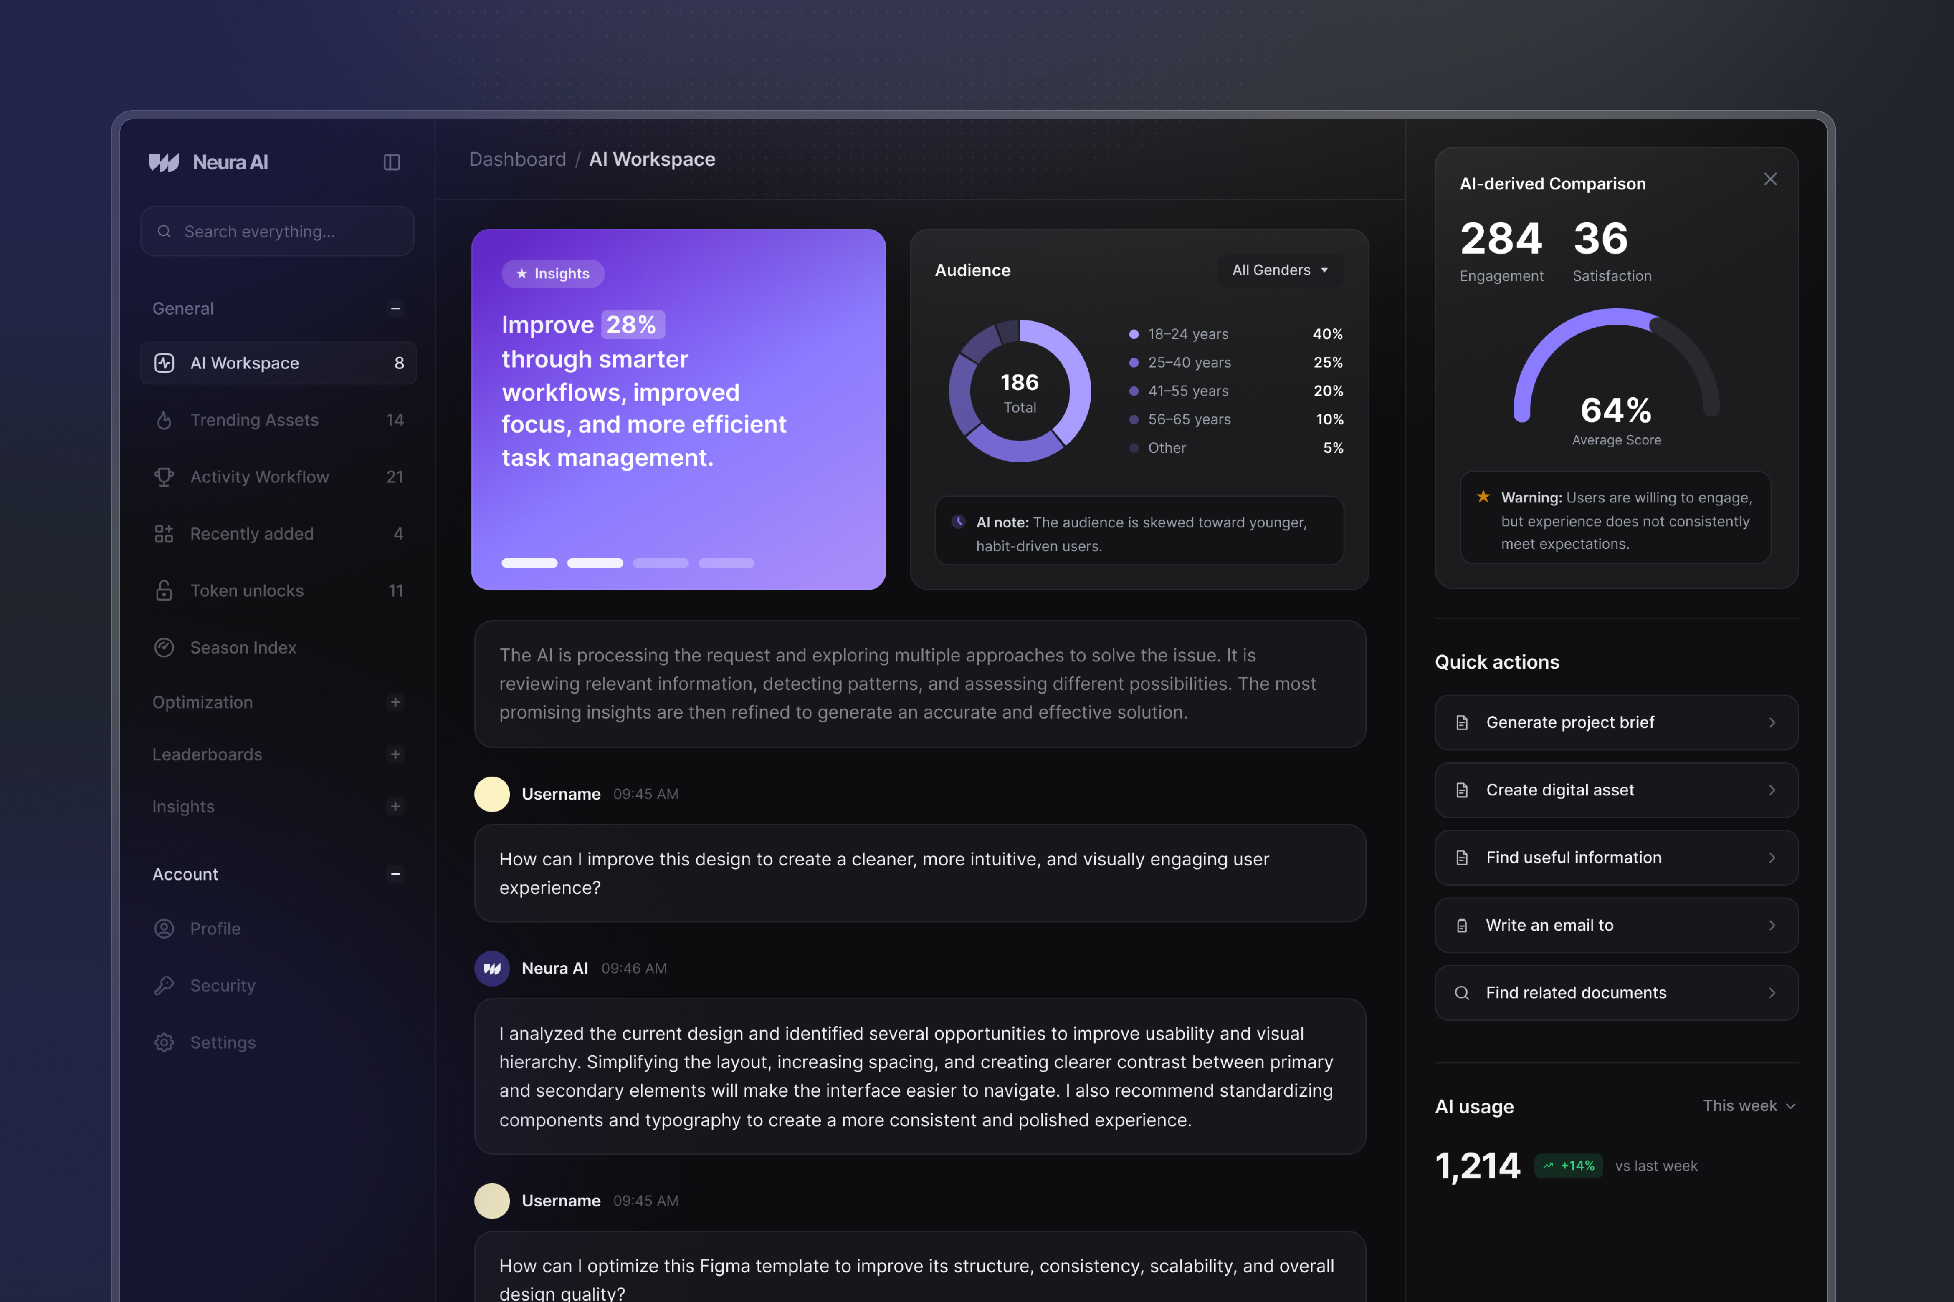Viewport: 1954px width, 1302px height.
Task: Open Season Index in sidebar
Action: coord(278,648)
